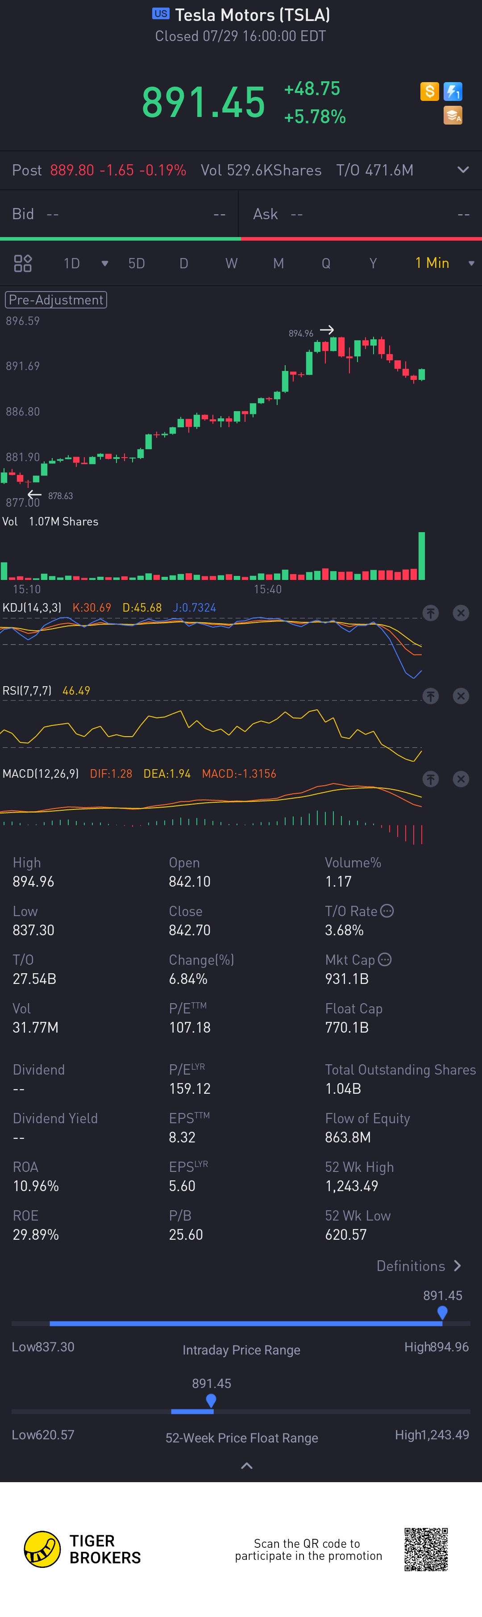482x1617 pixels.
Task: Tap the 891.45 last price
Action: click(x=204, y=102)
